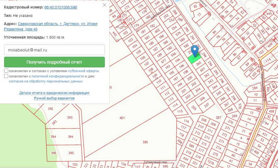
Task: Select parcel 601 on the map
Action: pyautogui.click(x=202, y=70)
